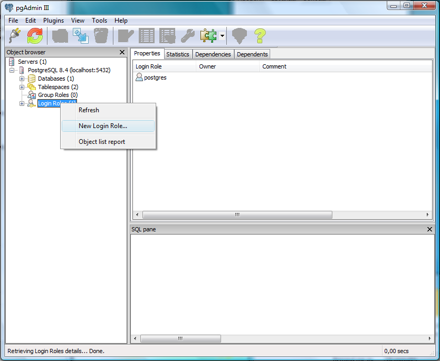Screen dimensions: 440x361
Task: Click the postgres role user icon
Action: (139, 77)
